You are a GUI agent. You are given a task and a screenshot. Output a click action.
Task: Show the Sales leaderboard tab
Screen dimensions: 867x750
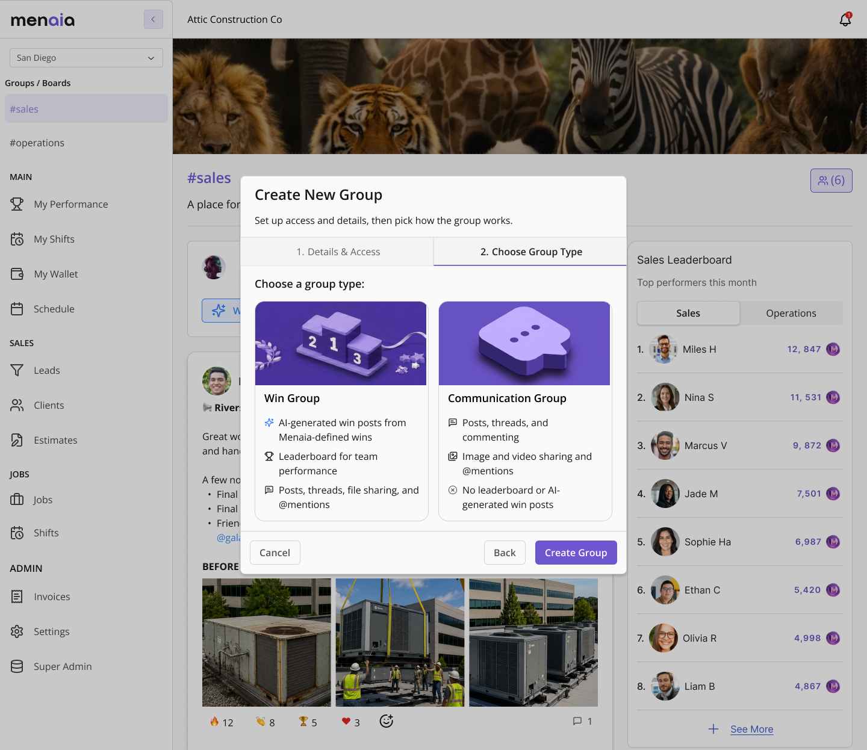[x=688, y=313]
